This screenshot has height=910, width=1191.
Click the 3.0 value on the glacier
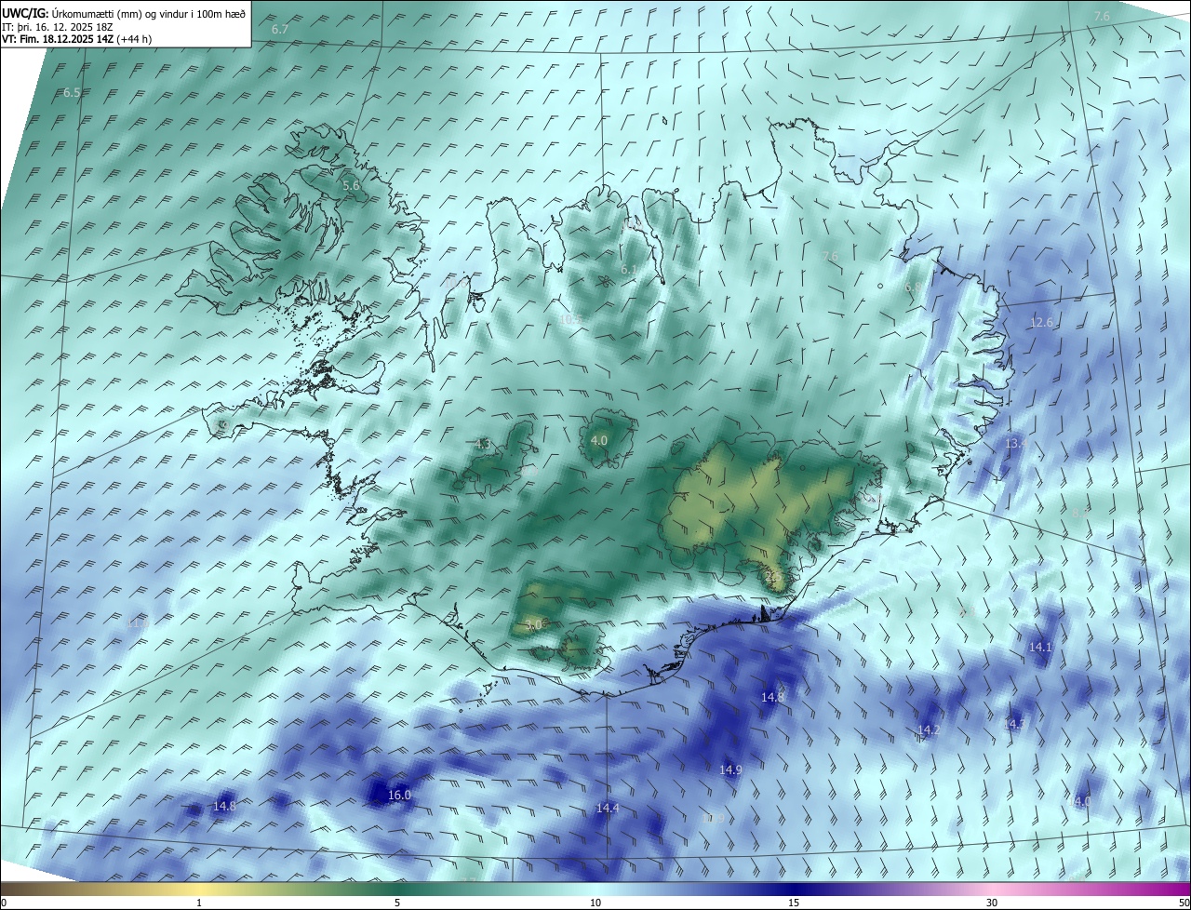(533, 625)
